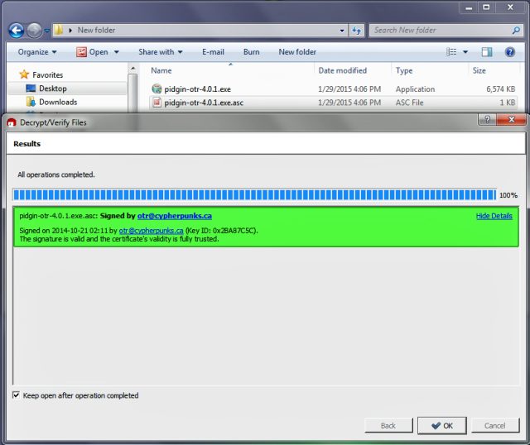Click the Back button
Screen dimensions: 530x445
pos(388,425)
